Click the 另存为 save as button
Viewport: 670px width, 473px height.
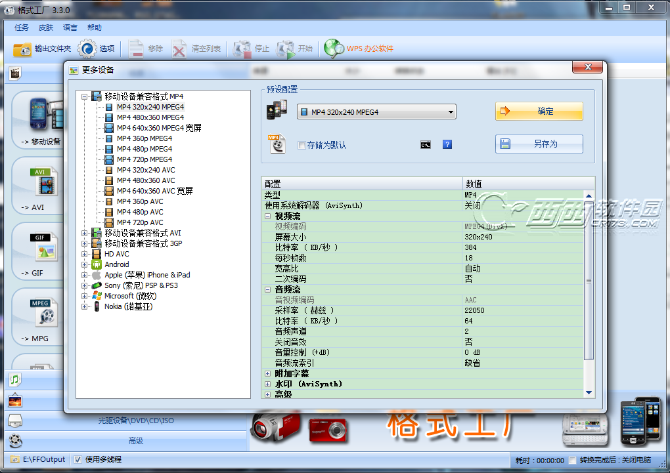539,144
